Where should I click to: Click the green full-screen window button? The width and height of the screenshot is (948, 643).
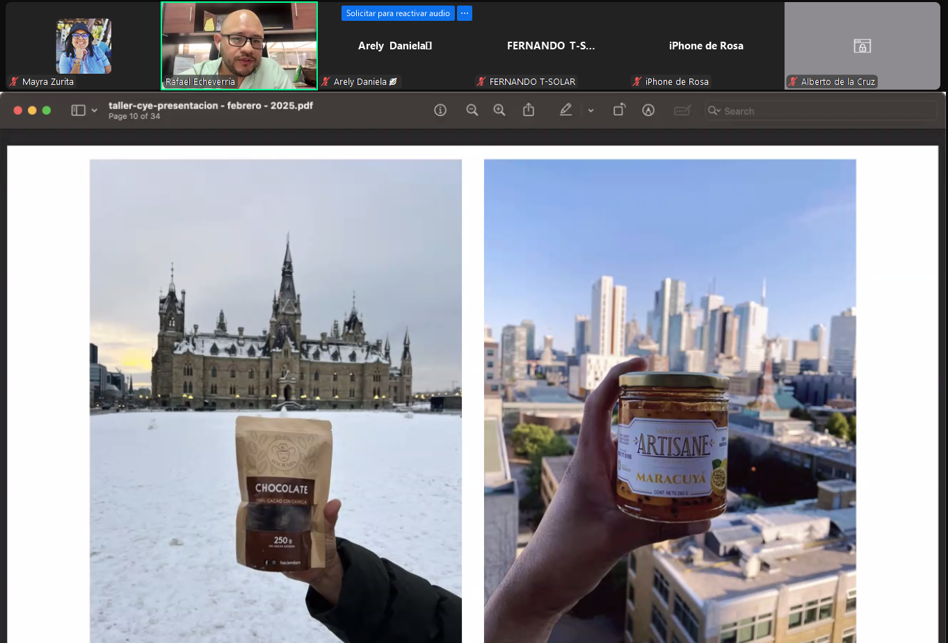tap(47, 111)
